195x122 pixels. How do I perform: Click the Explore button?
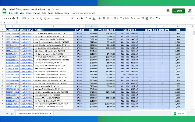point(179,113)
